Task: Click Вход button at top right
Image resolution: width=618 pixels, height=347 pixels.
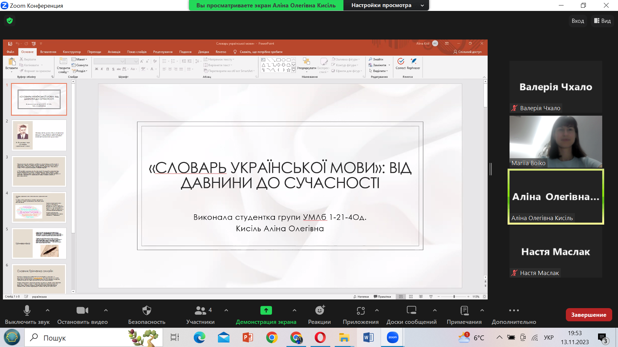Action: pyautogui.click(x=577, y=21)
